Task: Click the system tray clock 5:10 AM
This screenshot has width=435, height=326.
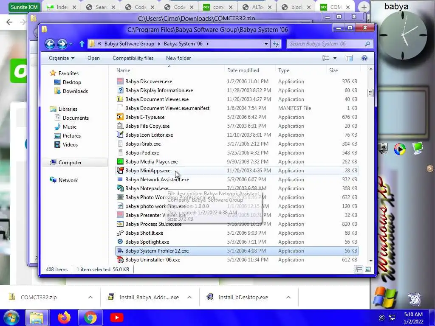Action: [413, 315]
